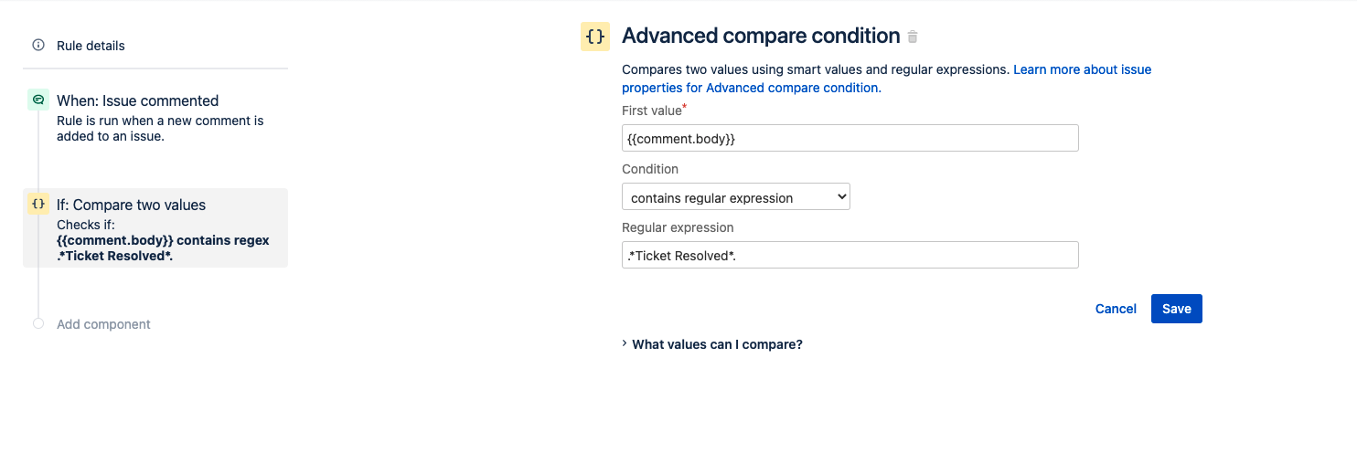Select the If: Compare two values step
The height and width of the screenshot is (453, 1357).
(x=155, y=227)
